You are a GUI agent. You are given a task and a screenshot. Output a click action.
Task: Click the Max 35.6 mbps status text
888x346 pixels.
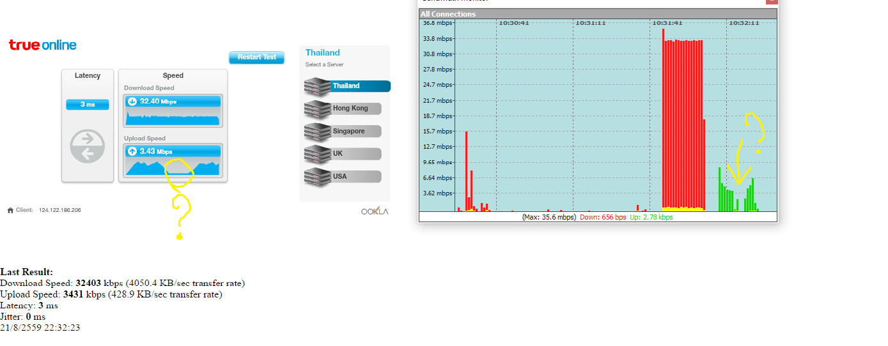click(x=549, y=217)
